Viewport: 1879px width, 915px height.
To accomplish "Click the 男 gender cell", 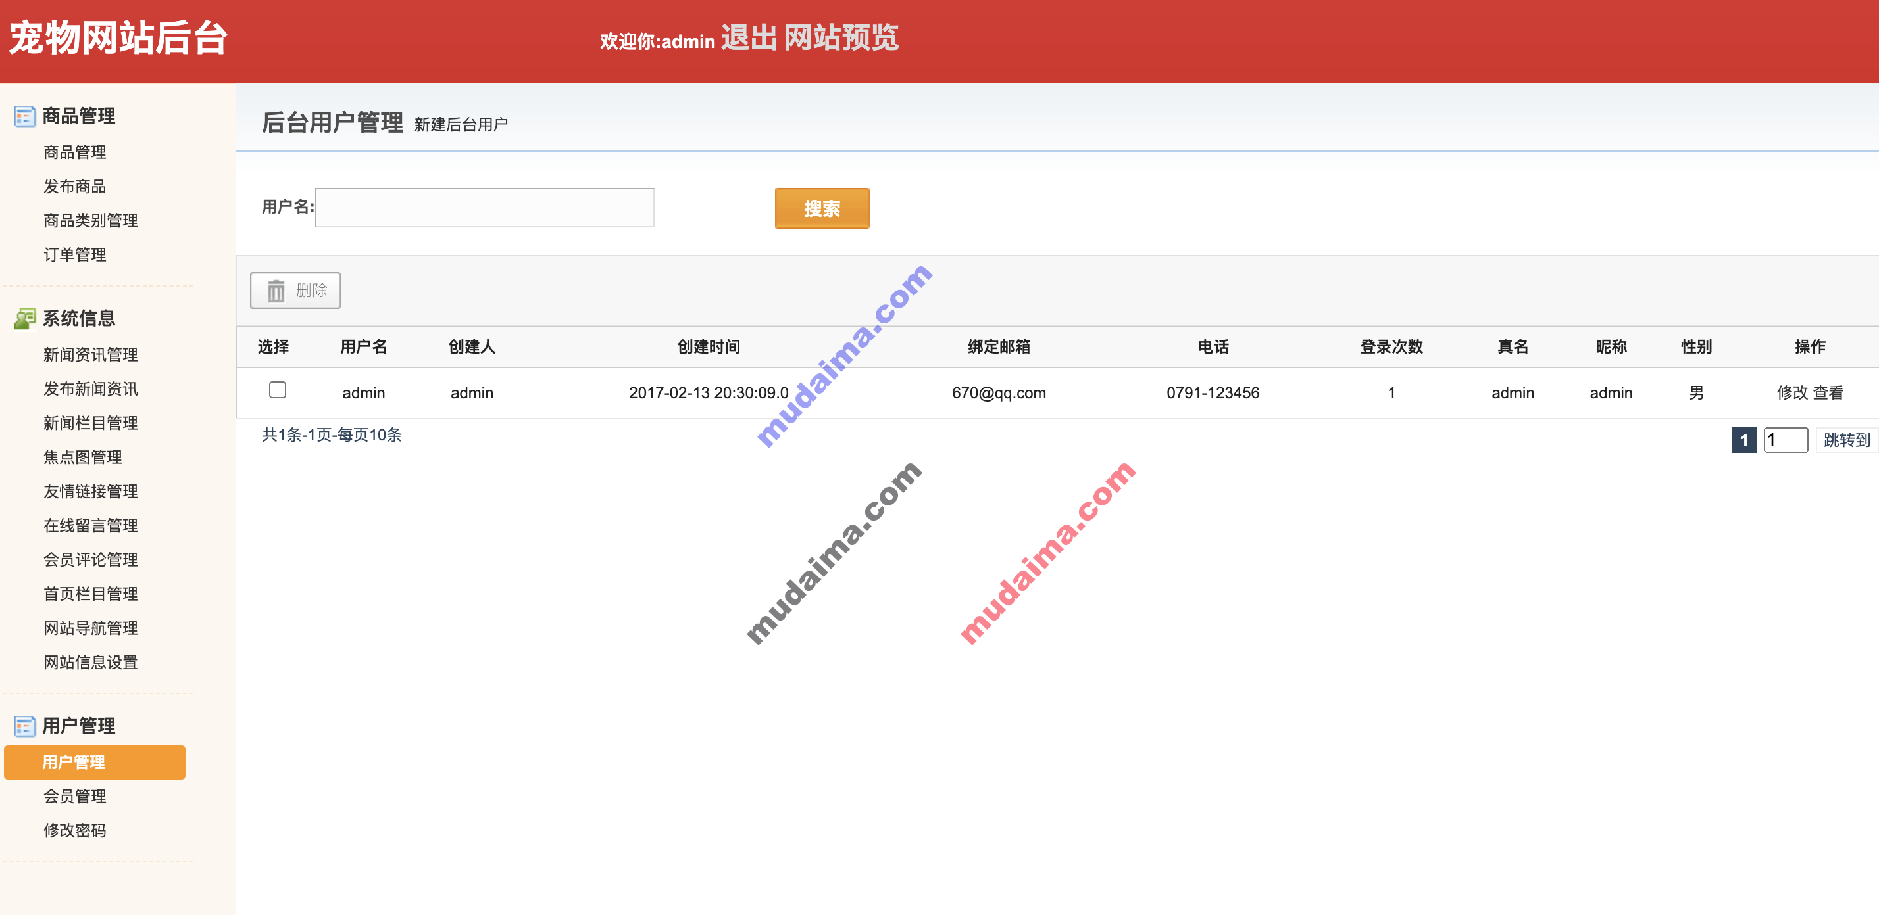I will pyautogui.click(x=1696, y=392).
